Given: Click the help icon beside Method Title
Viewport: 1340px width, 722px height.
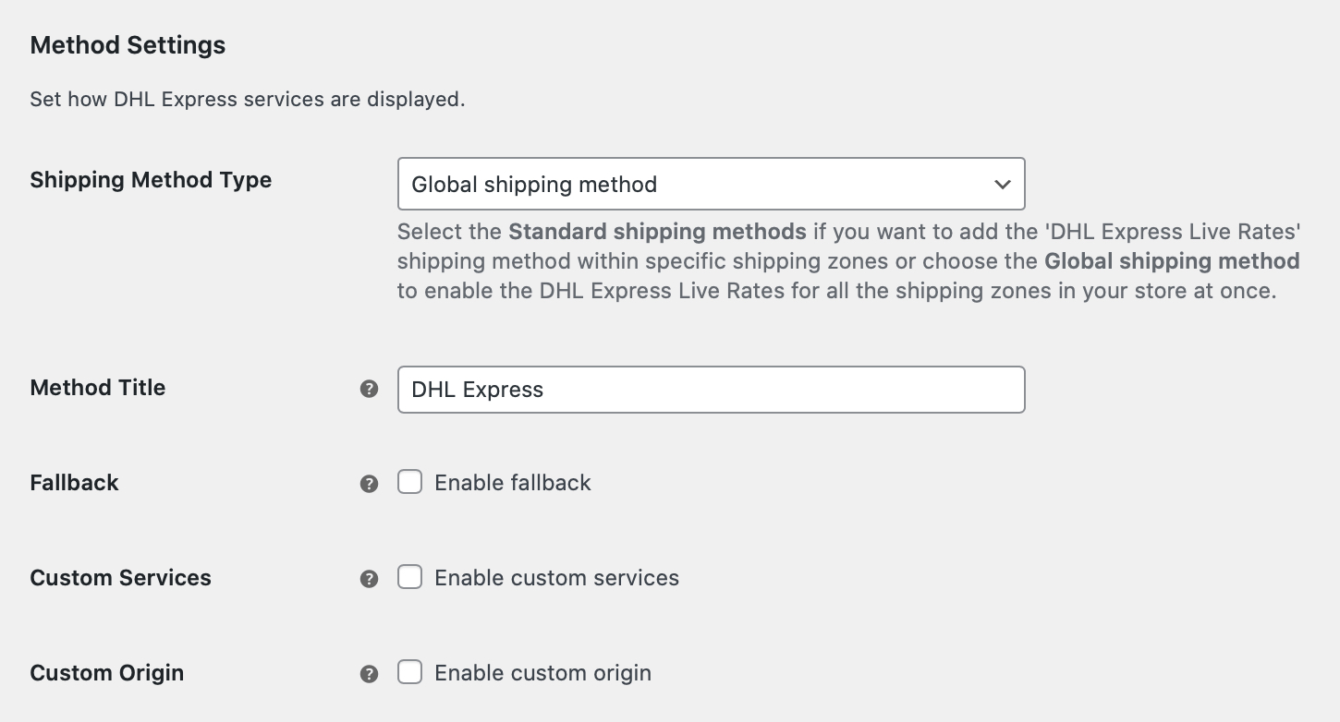Looking at the screenshot, I should point(369,389).
